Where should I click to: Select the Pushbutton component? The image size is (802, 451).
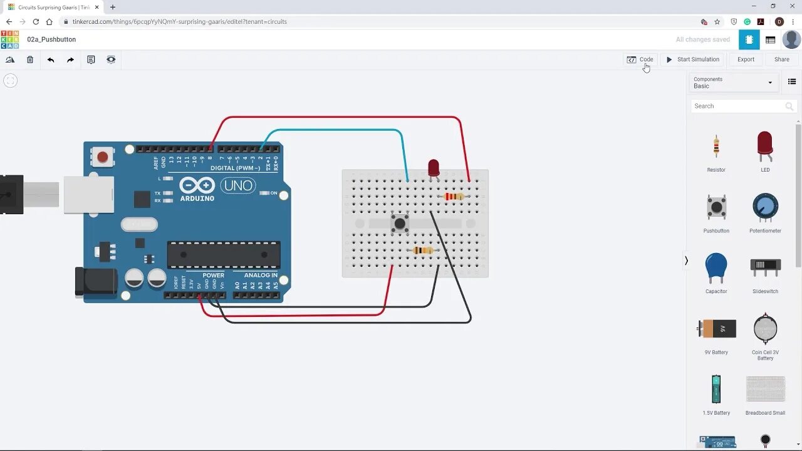coord(716,213)
